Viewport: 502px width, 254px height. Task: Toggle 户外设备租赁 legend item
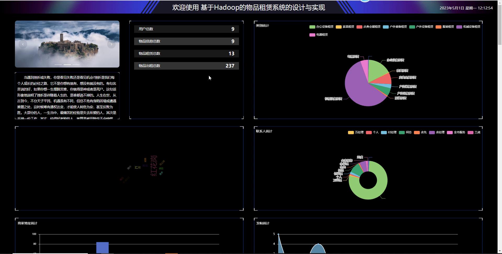(x=421, y=27)
